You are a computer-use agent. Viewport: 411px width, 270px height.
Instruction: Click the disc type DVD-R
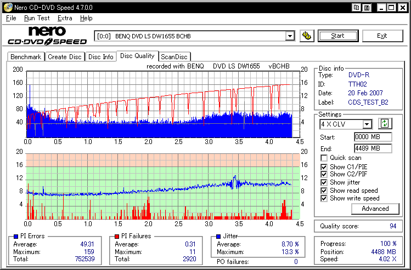tap(358, 75)
